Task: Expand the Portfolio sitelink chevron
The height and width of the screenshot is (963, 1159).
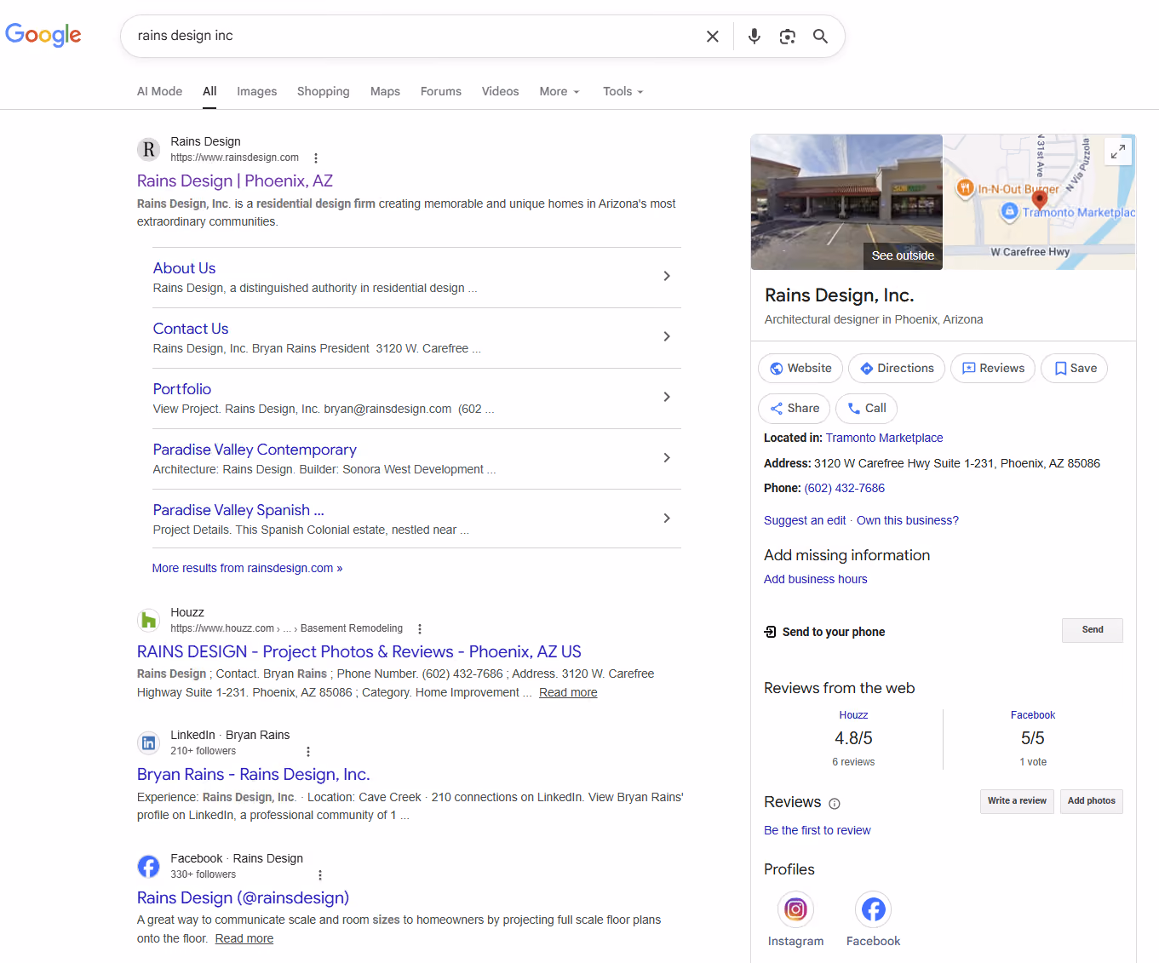Action: [667, 397]
